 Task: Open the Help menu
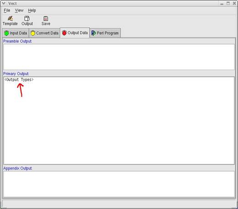(x=32, y=10)
